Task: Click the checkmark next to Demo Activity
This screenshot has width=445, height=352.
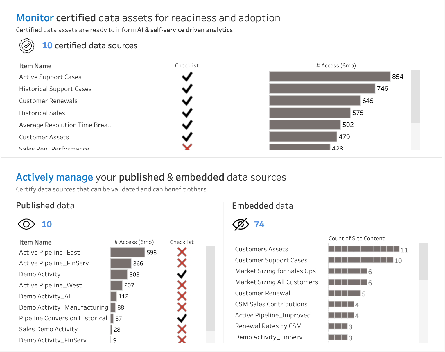Action: click(182, 274)
